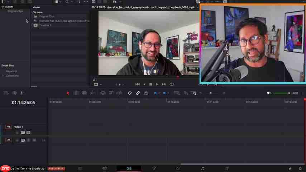Select Original Clips bin in sidebar
This screenshot has width=306, height=172.
[15, 11]
